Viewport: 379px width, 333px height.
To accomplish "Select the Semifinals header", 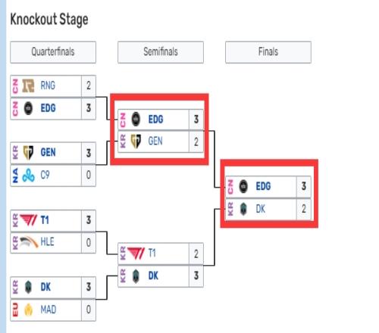I will click(161, 52).
